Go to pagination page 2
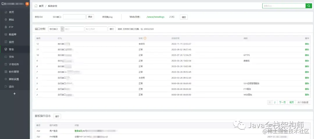 [x=275, y=102]
